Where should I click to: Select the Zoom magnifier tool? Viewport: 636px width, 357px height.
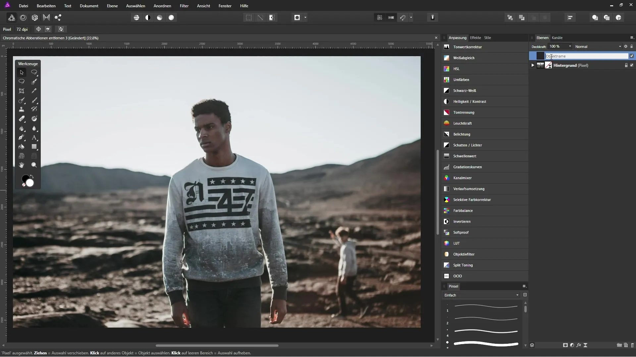point(34,165)
